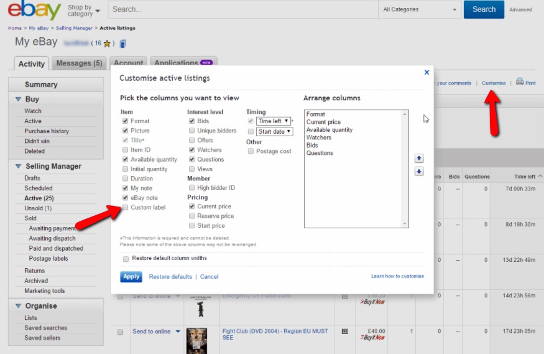The width and height of the screenshot is (544, 354).
Task: Open Learn how to customise link
Action: (x=398, y=276)
